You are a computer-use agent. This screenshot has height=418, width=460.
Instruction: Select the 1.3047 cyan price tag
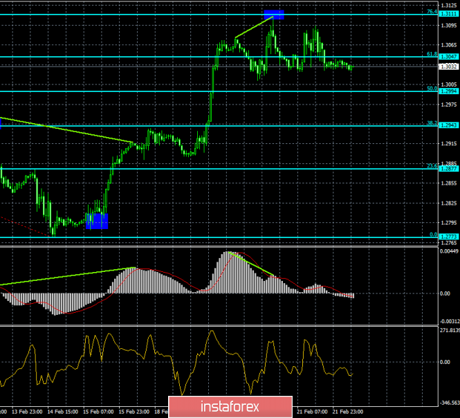click(449, 57)
